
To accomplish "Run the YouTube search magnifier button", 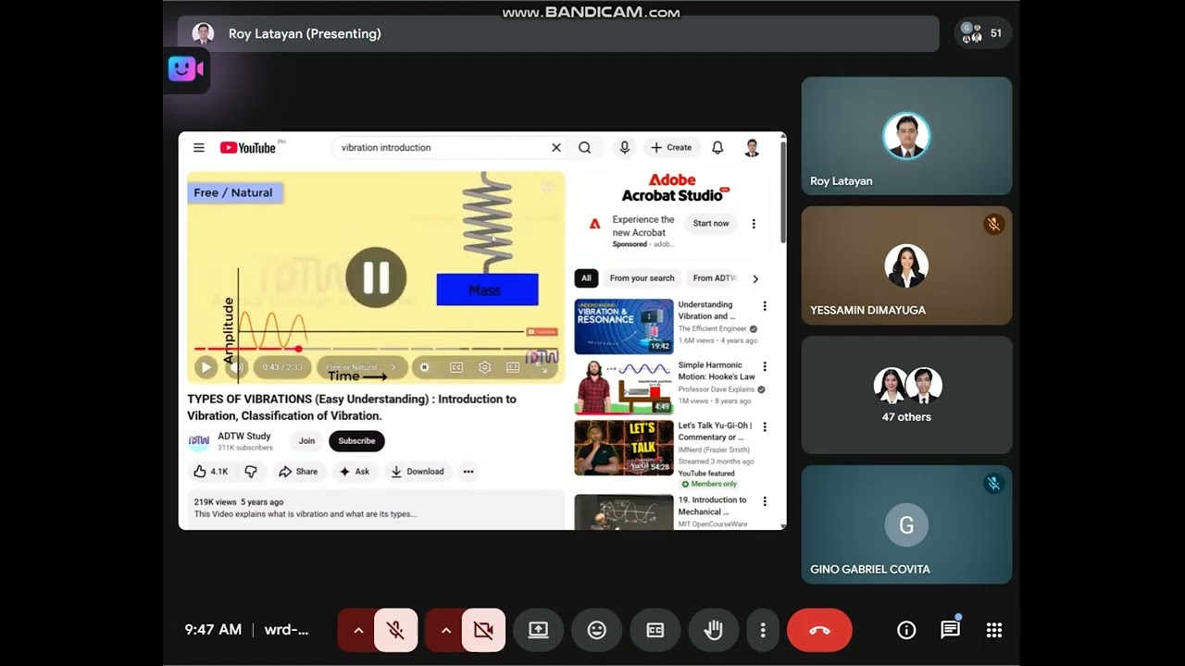I will [585, 148].
